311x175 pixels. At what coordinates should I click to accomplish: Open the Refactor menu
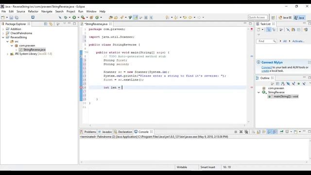(33, 12)
